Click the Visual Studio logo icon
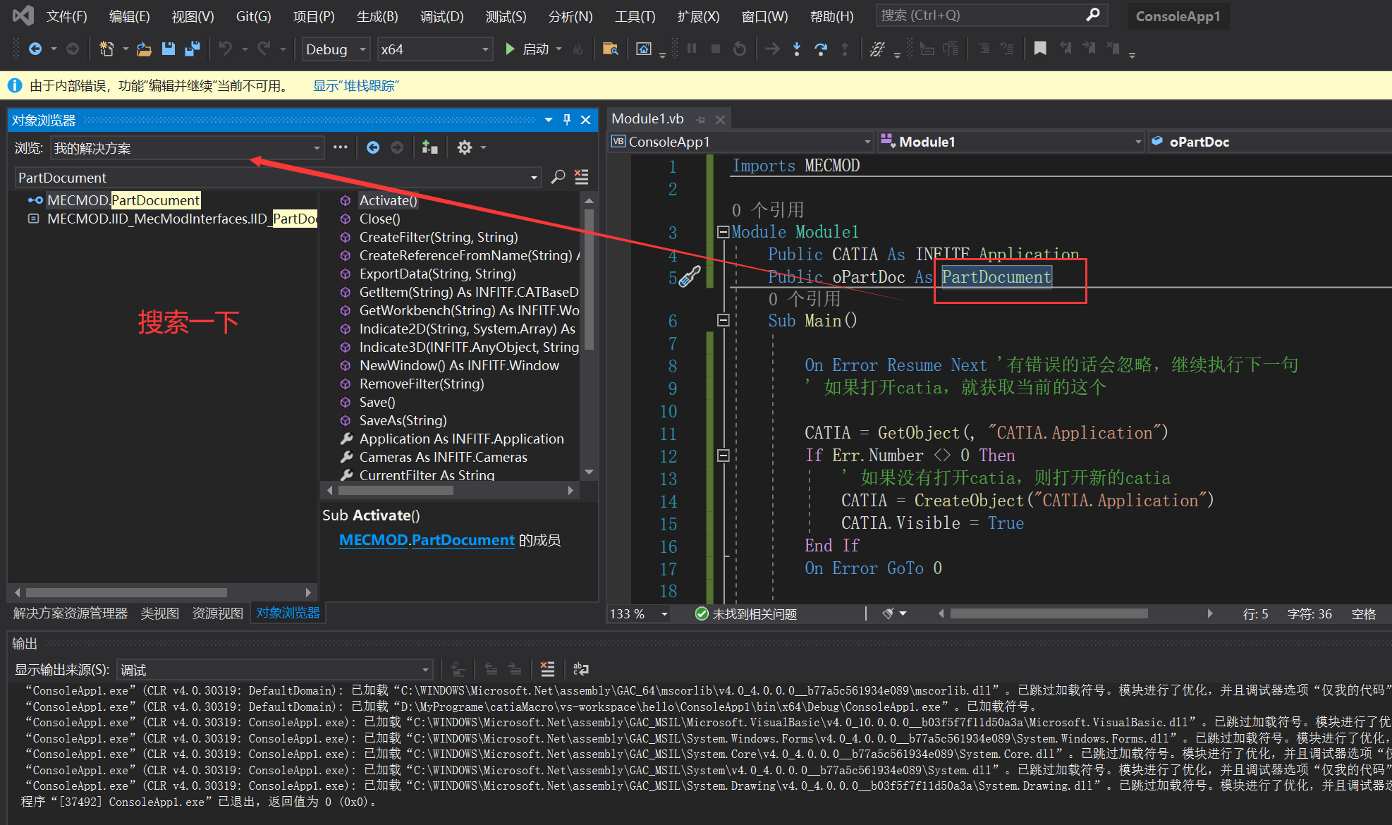This screenshot has height=825, width=1392. coord(23,16)
